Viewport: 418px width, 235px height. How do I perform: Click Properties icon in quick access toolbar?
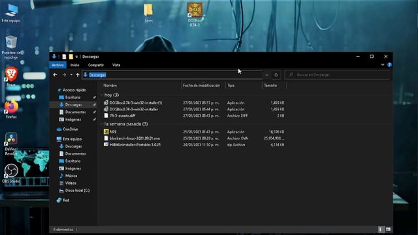[x=64, y=57]
